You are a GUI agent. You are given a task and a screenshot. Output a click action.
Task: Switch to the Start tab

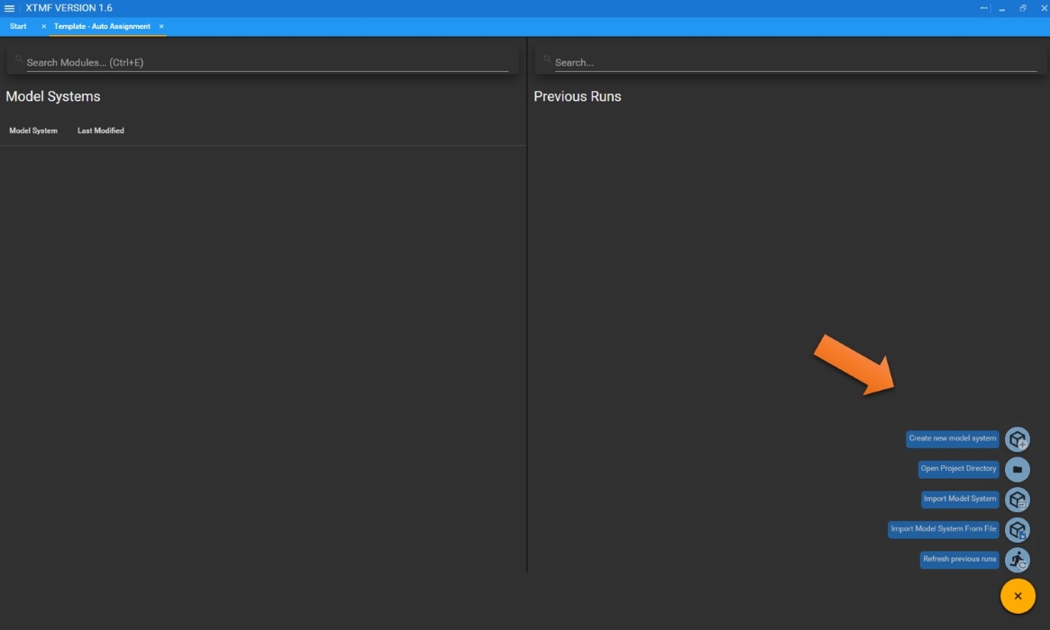click(18, 26)
